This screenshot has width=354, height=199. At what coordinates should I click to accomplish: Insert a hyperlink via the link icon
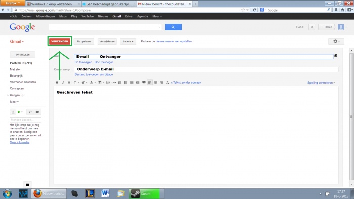pyautogui.click(x=114, y=83)
